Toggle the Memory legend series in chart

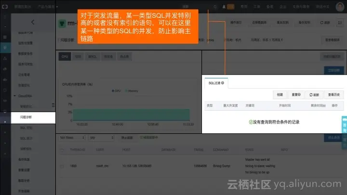132,91
